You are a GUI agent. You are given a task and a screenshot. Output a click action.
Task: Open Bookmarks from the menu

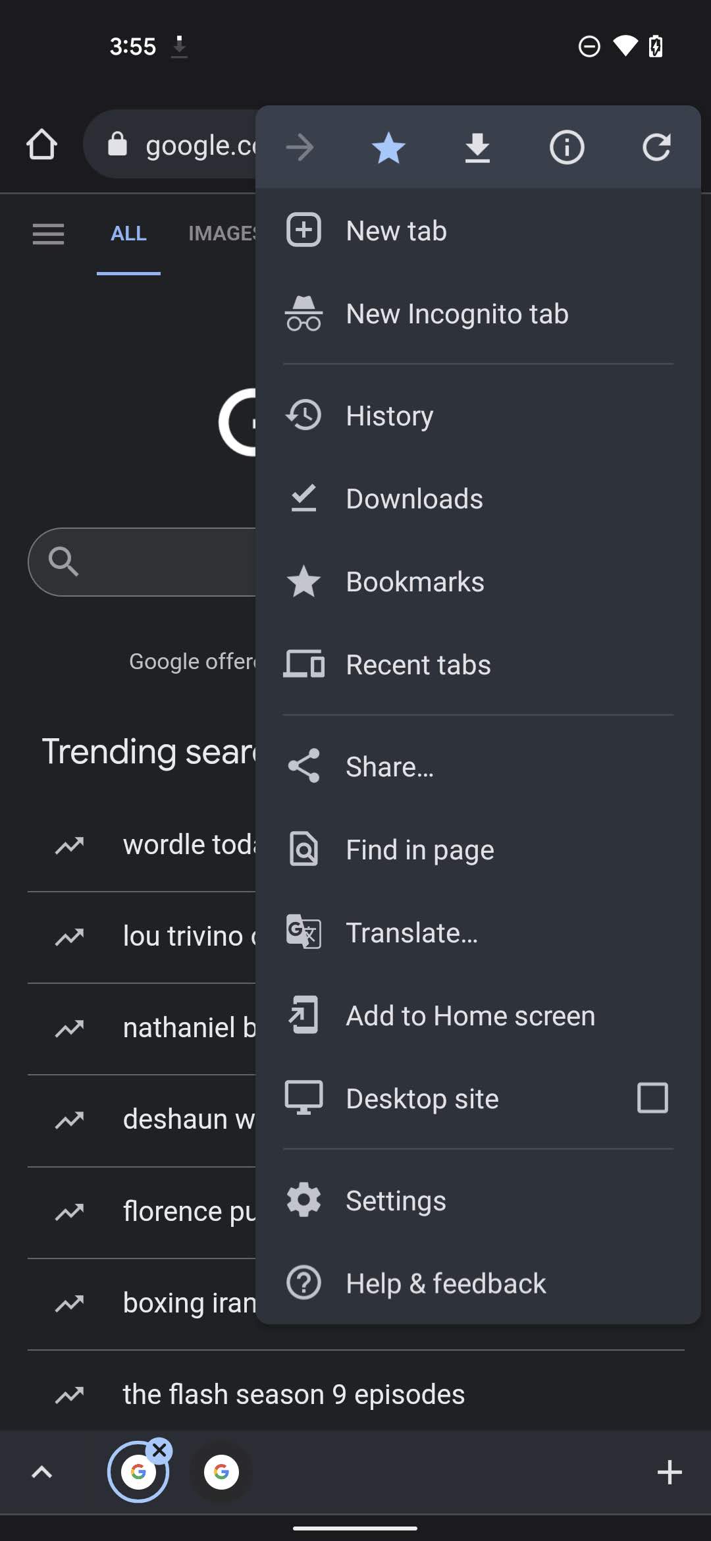tap(478, 582)
